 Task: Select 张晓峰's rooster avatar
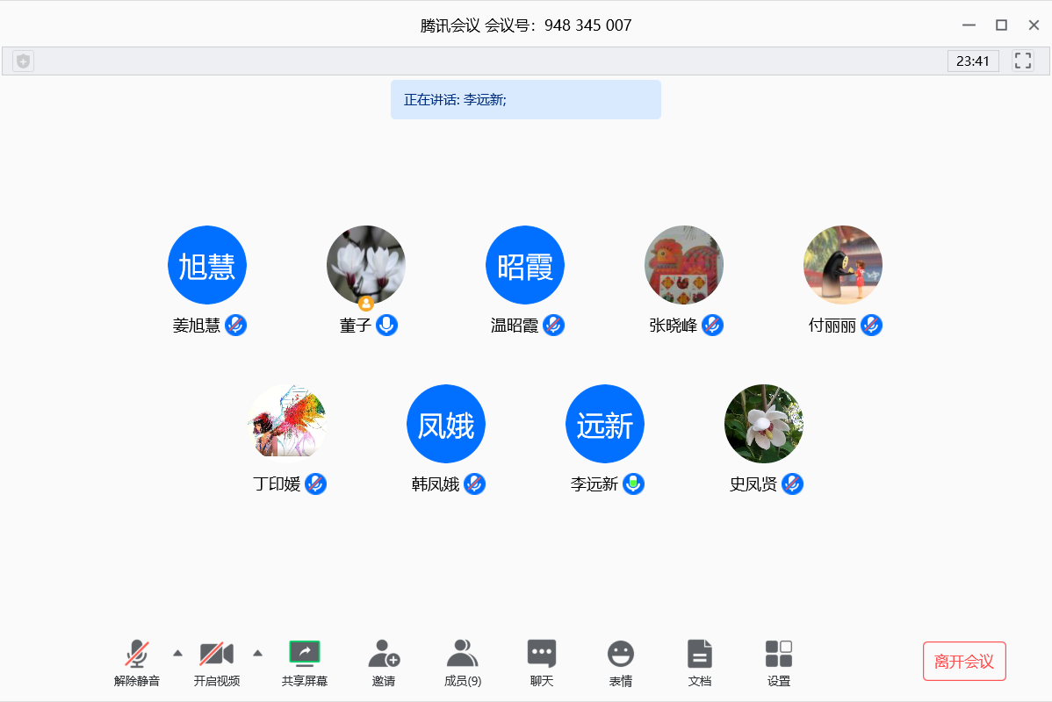(x=684, y=265)
